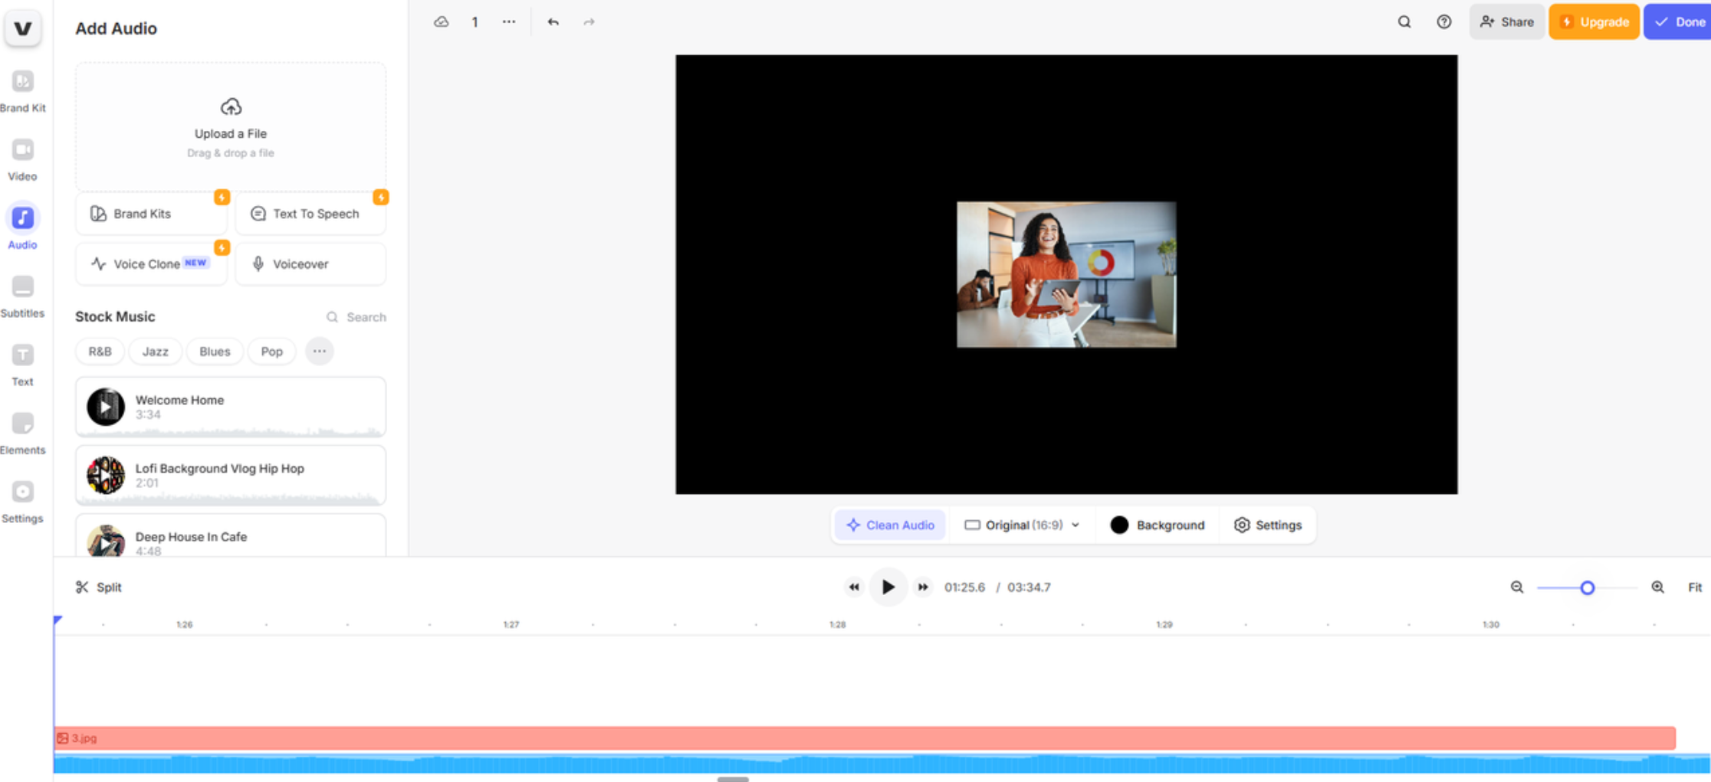Open the Subtitles panel
Viewport: 1711px width, 782px height.
[22, 294]
